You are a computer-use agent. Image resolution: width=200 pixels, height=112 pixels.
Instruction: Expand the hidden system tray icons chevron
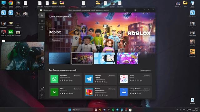pos(177,110)
